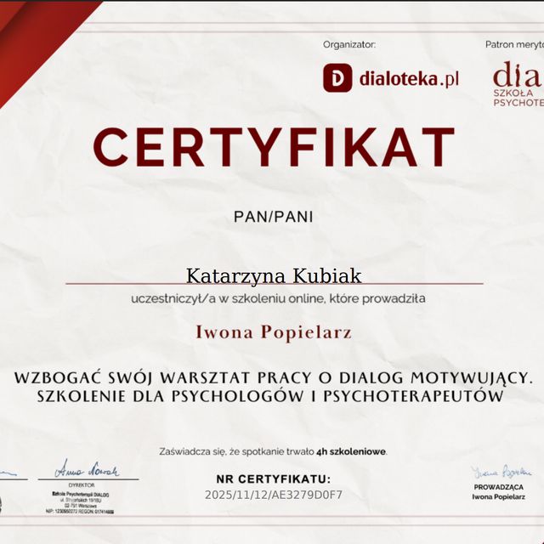Screen dimensions: 544x544
Task: Click 'uczestniczył/a w szkoleniu online' line
Action: coord(278,298)
